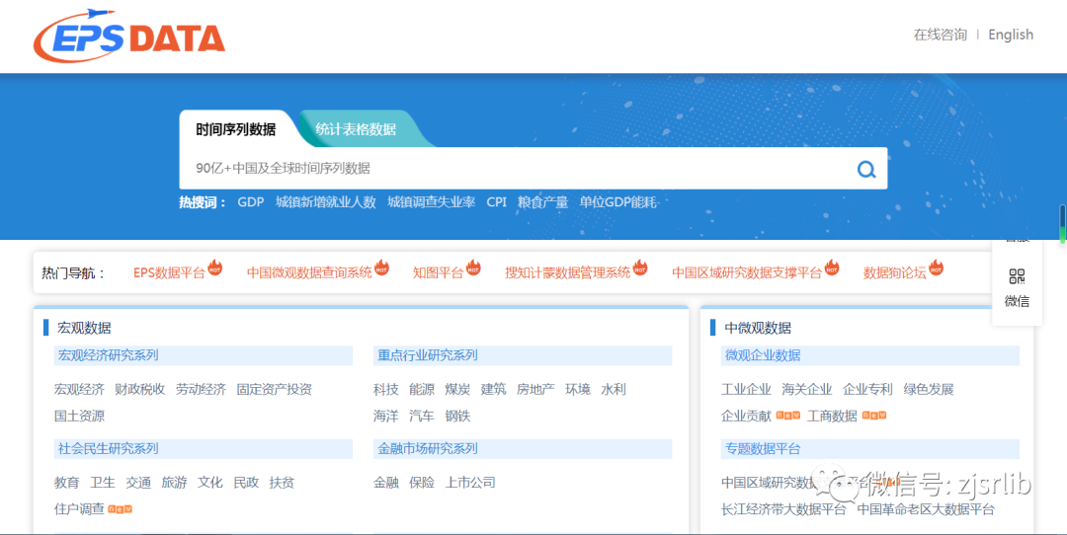Image resolution: width=1067 pixels, height=535 pixels.
Task: Select hot search 粮食产量
Action: (543, 202)
